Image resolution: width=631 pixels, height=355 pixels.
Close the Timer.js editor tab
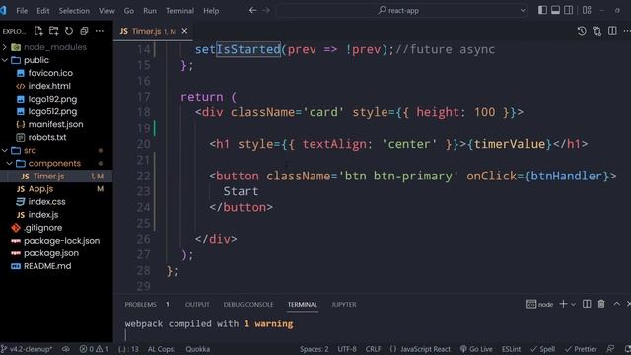(184, 31)
